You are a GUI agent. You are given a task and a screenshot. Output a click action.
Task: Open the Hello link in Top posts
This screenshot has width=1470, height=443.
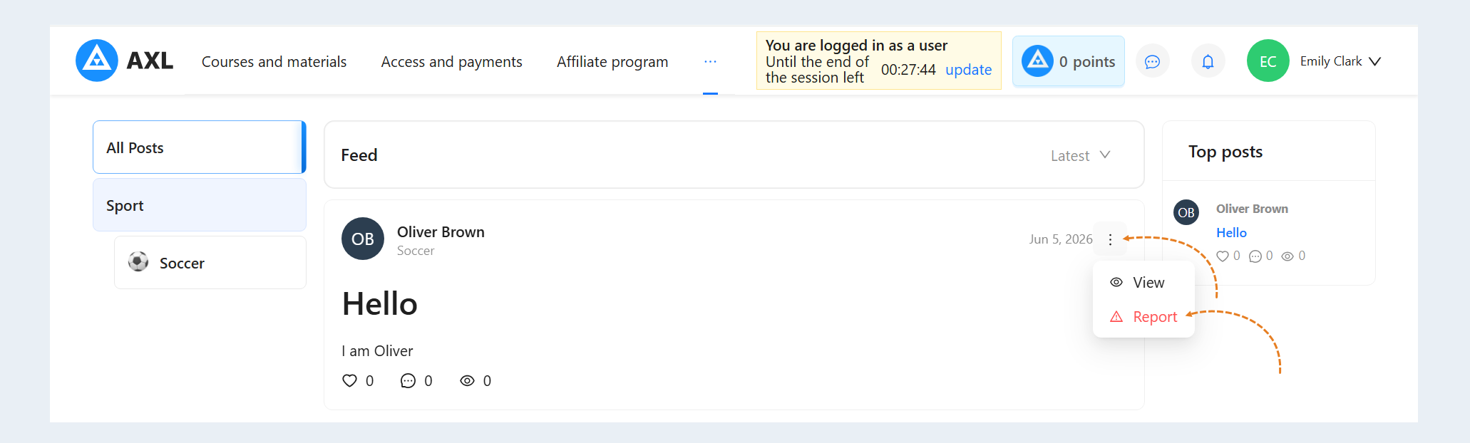coord(1231,233)
